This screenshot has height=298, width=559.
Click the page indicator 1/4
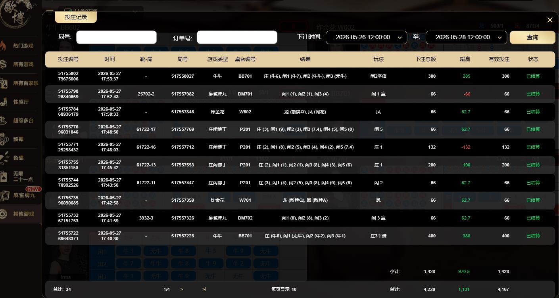point(167,289)
